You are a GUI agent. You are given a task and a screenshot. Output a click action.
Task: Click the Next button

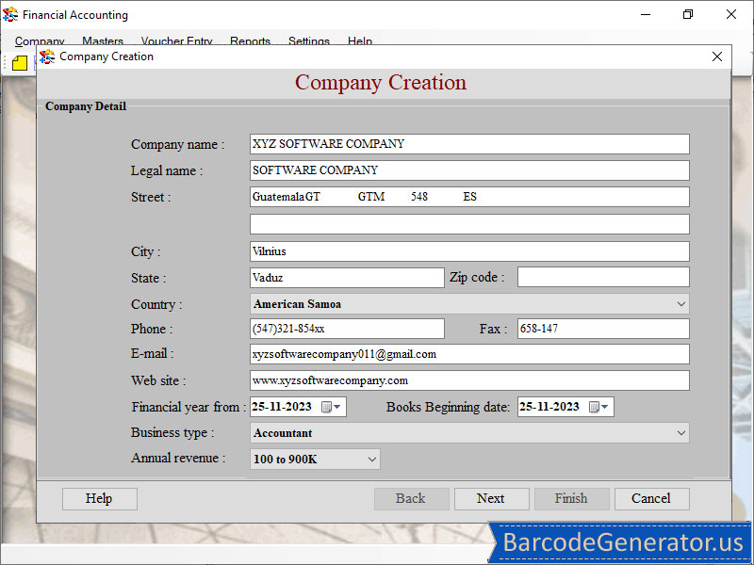491,499
